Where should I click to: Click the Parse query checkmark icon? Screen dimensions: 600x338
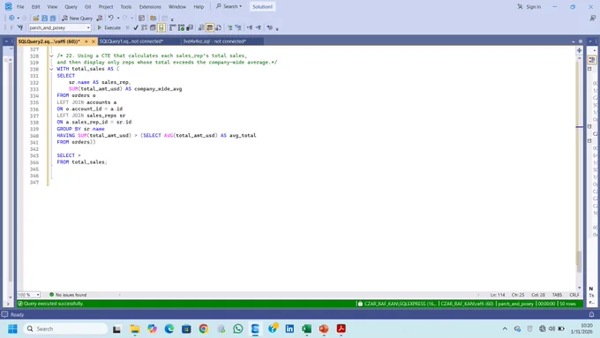click(x=136, y=27)
